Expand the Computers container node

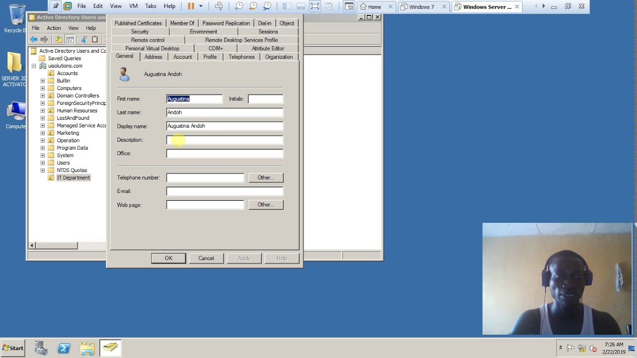tap(42, 88)
